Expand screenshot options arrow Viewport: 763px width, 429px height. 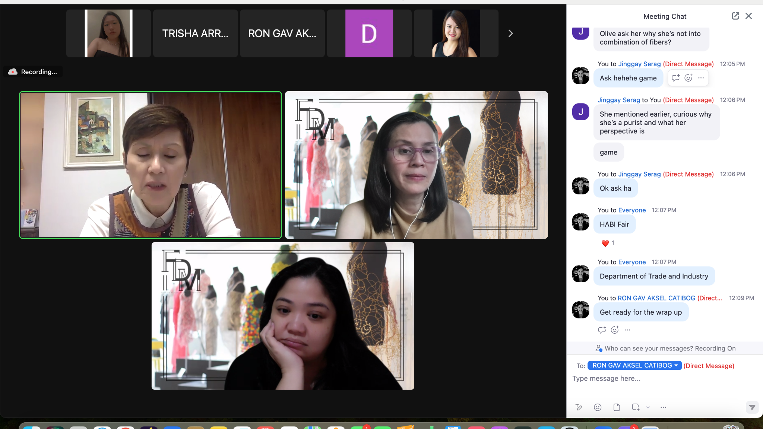coord(648,407)
